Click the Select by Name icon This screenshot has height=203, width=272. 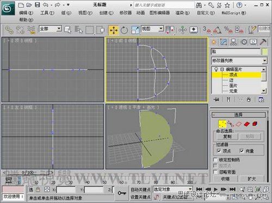[x=79, y=30]
